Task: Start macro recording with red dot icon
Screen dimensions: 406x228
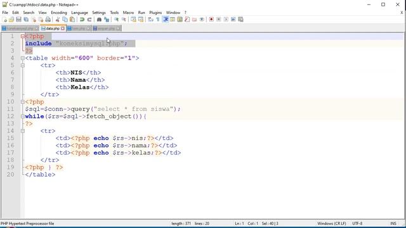Action: pos(211,20)
